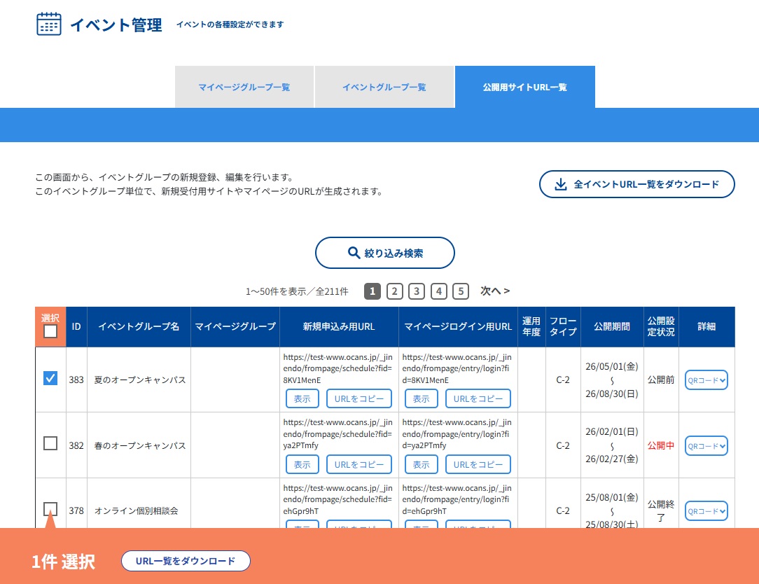
Task: Click 表示 for event 382 mypage login URL
Action: (421, 465)
